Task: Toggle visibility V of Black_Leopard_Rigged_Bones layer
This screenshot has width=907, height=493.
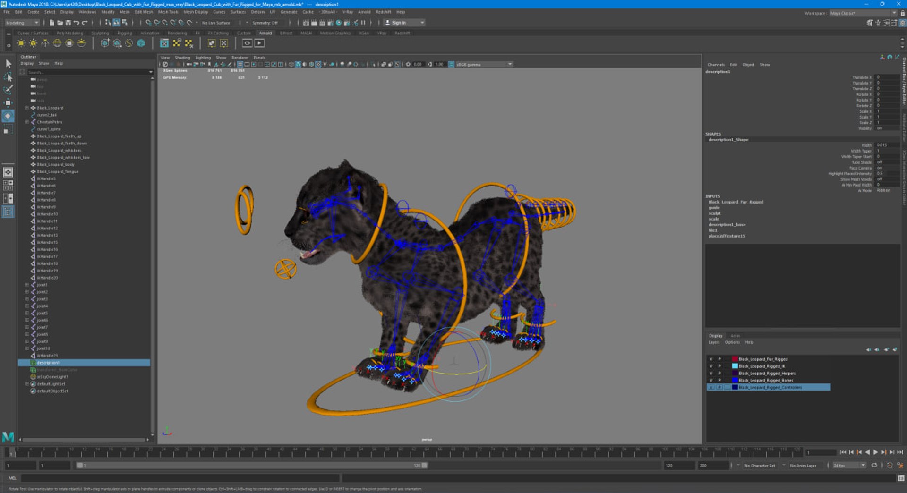Action: pos(711,380)
